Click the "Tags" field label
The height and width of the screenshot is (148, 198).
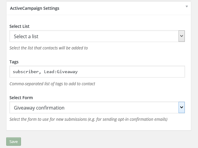click(x=14, y=62)
